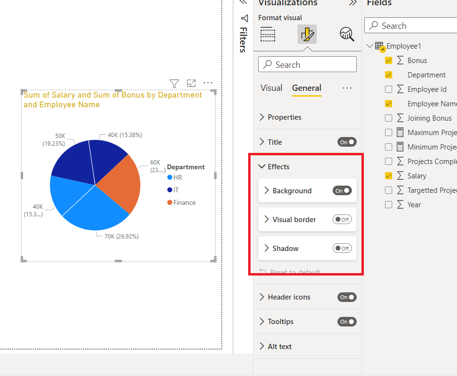The height and width of the screenshot is (376, 457).
Task: Click the sigma icon beside Projects Completed
Action: point(400,162)
